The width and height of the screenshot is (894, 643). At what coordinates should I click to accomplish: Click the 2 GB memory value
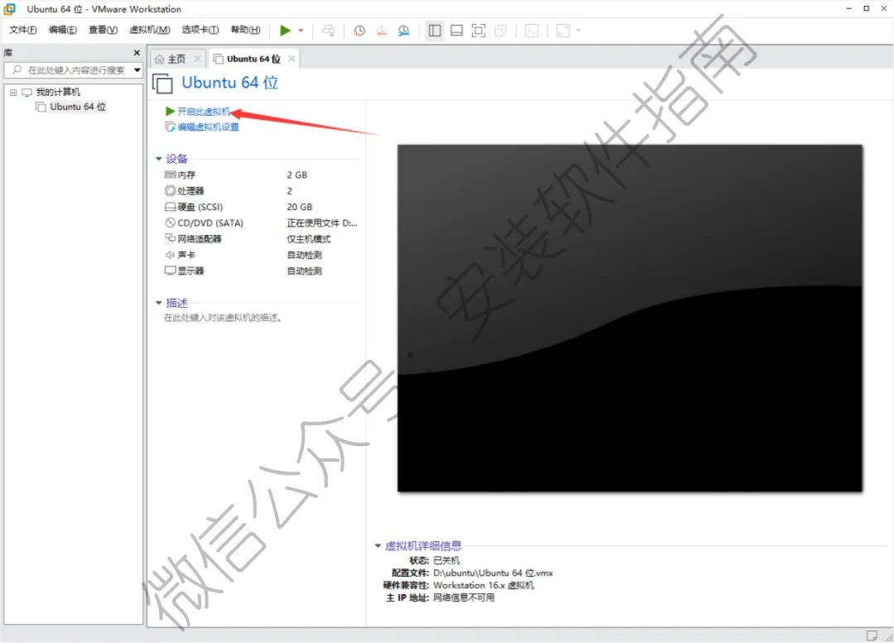[x=297, y=175]
